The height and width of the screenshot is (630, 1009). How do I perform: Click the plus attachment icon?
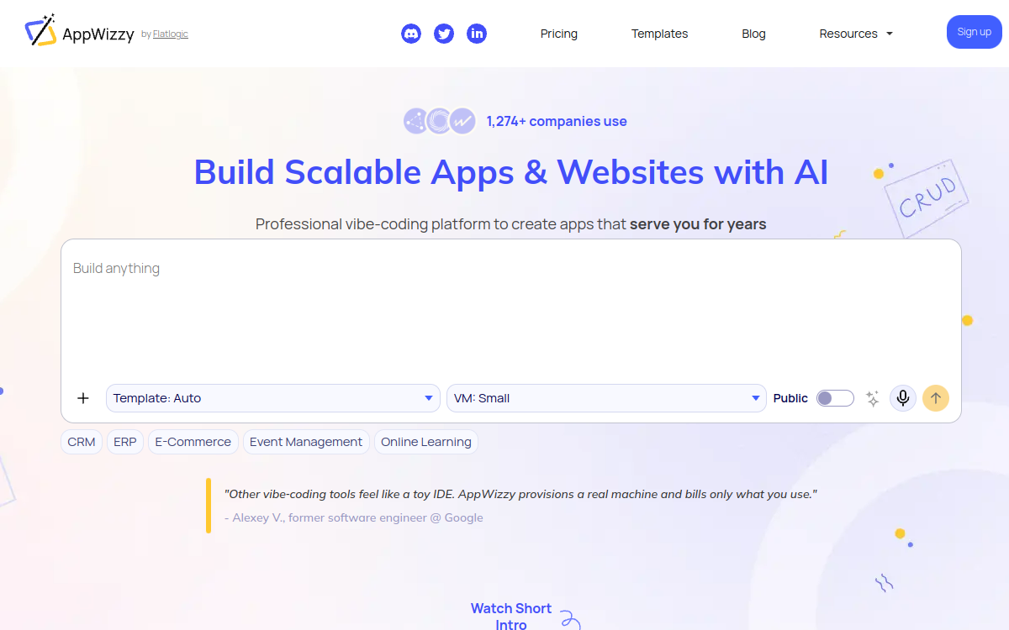click(83, 398)
